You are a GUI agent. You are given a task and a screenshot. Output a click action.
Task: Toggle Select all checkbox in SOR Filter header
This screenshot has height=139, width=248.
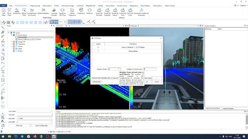(x=94, y=44)
